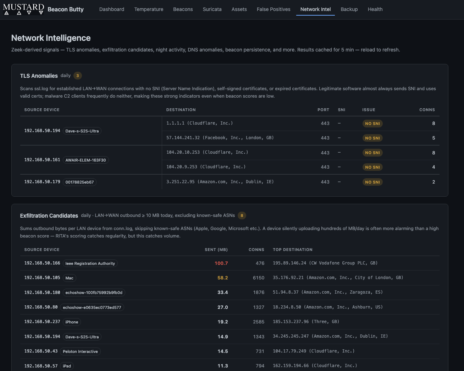
Task: Click the Dave-s-S25-Ultra device tag
Action: pos(82,131)
